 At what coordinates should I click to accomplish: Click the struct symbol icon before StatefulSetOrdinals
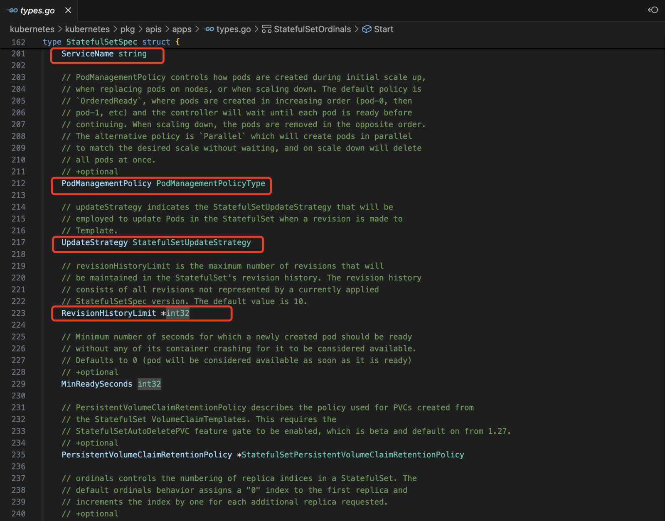[266, 29]
